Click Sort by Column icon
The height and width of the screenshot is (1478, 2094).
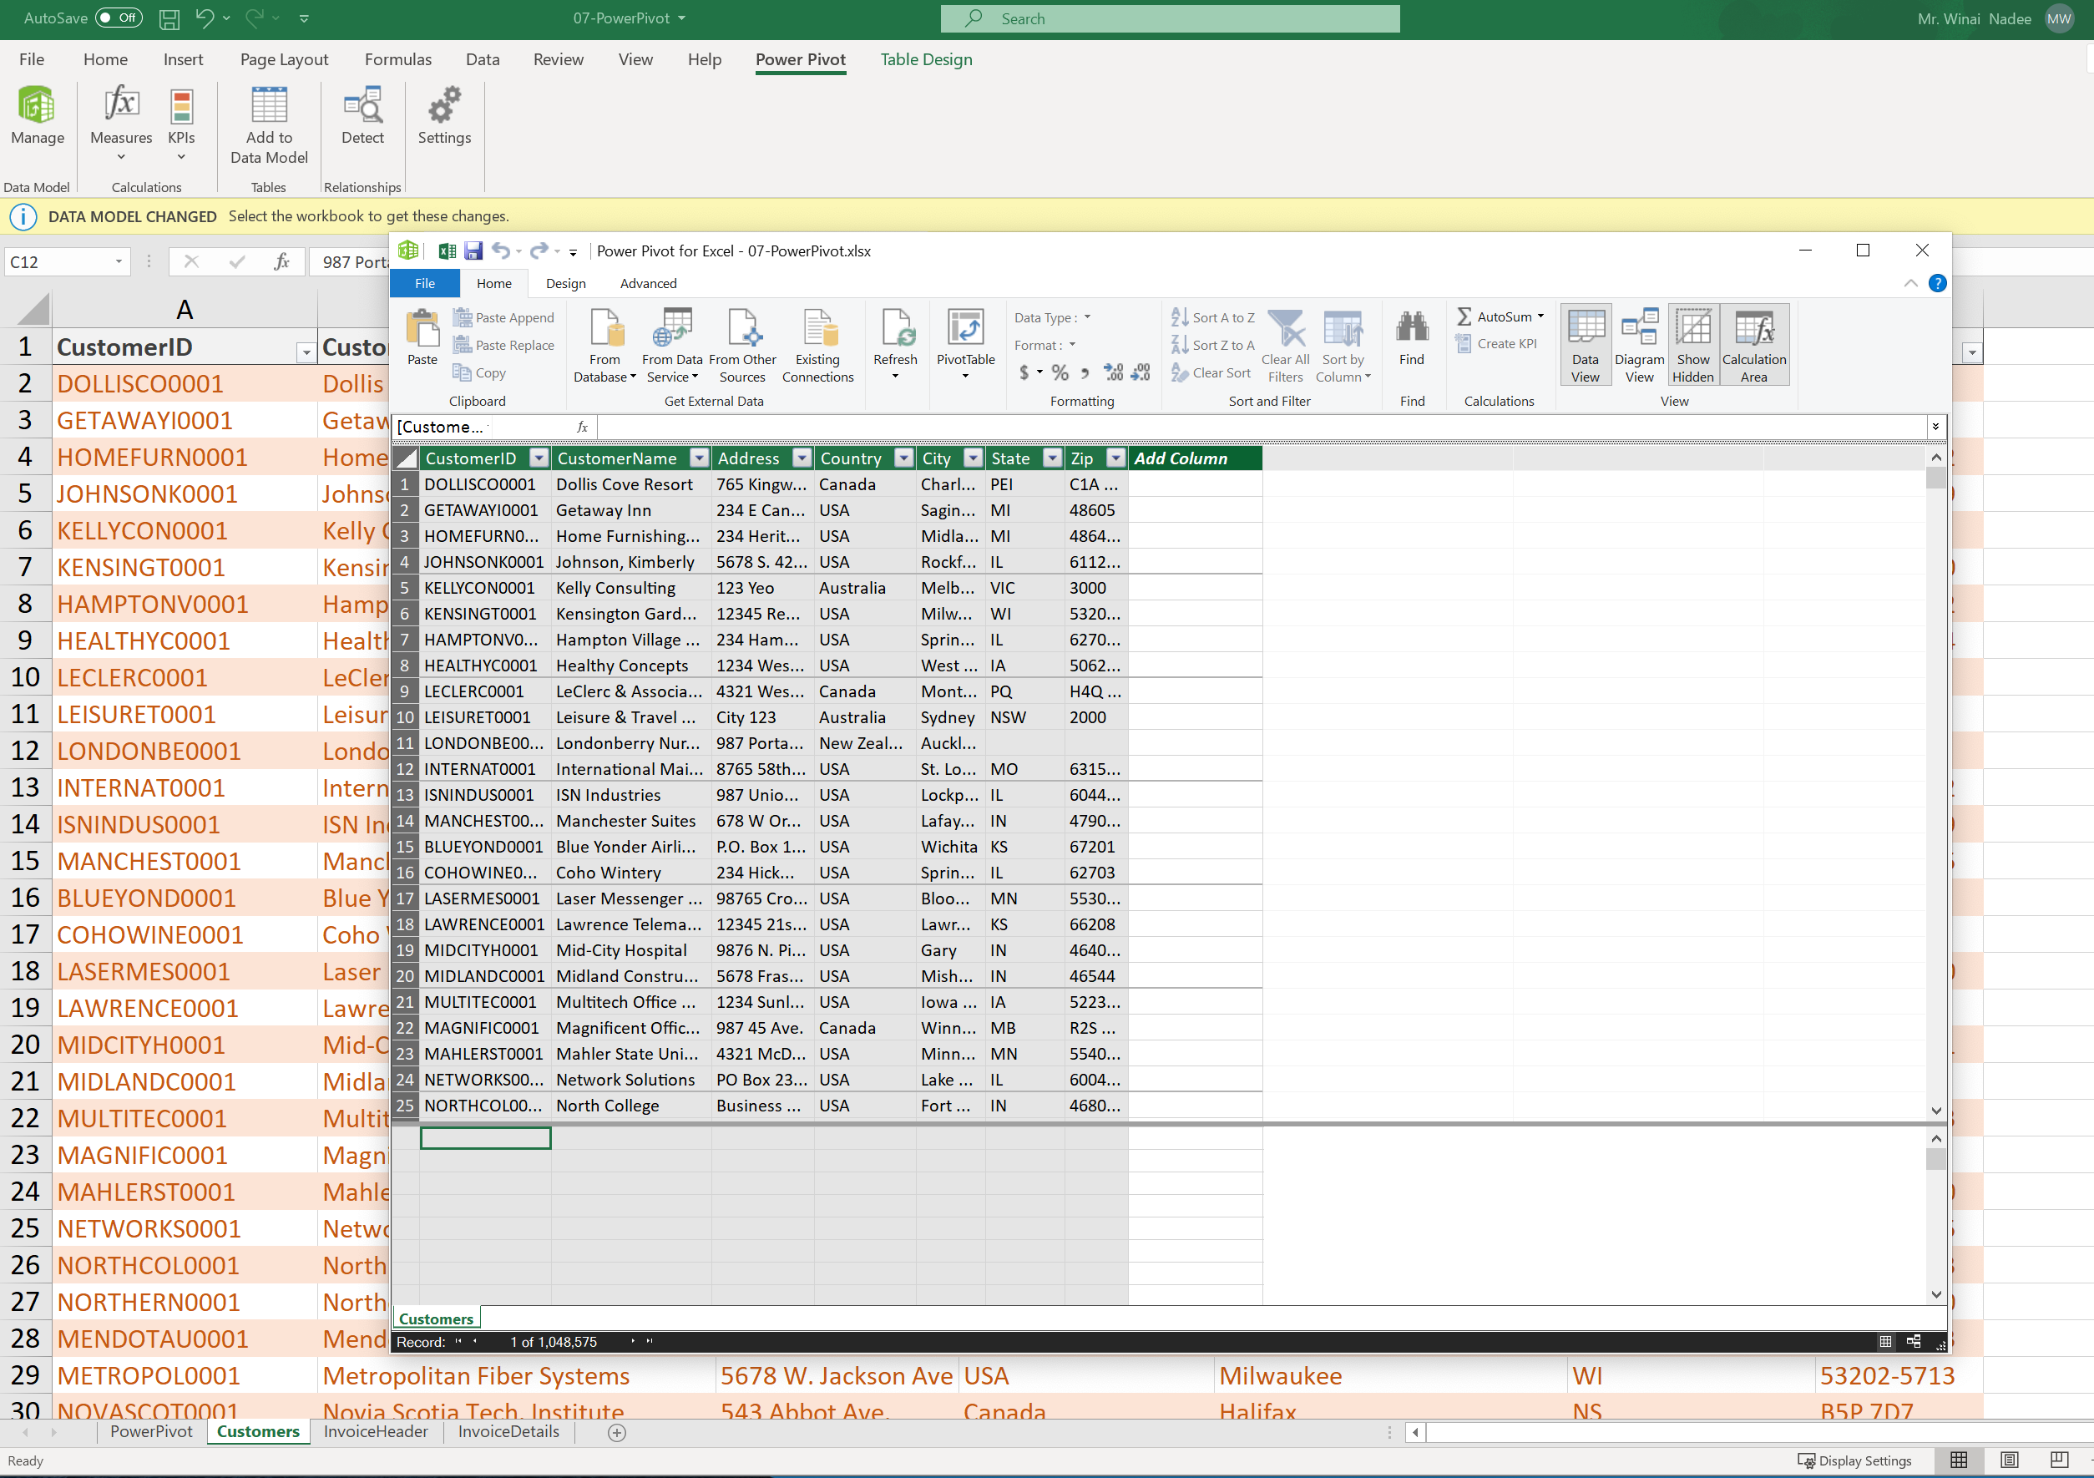coord(1343,346)
